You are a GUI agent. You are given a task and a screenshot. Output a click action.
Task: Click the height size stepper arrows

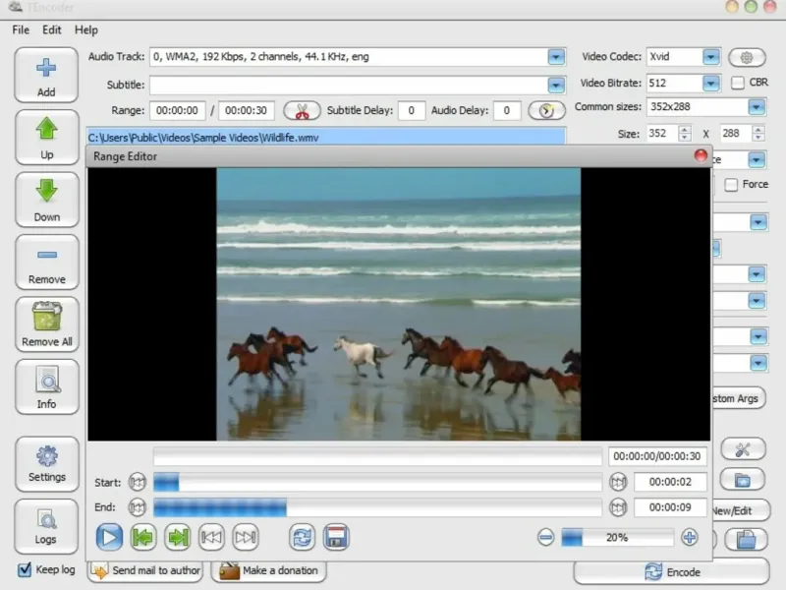758,134
